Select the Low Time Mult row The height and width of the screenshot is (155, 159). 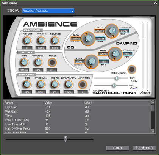[77, 124]
